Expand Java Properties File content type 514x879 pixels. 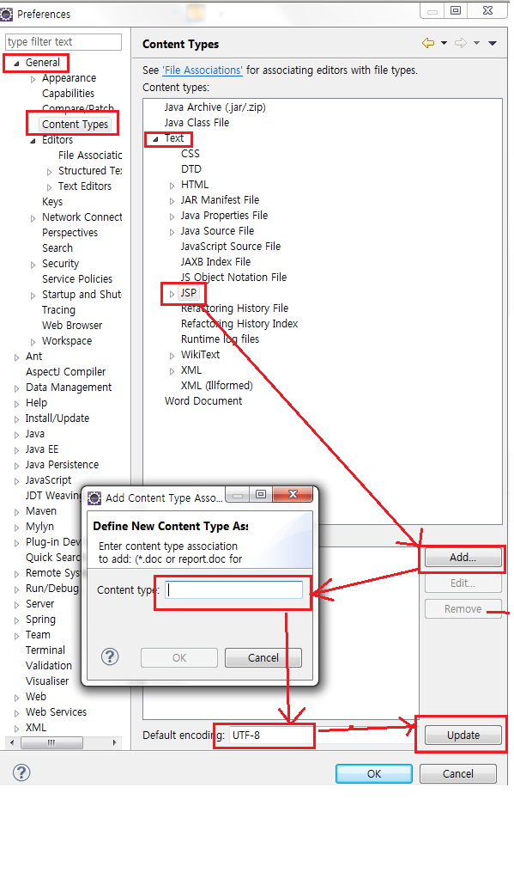[172, 217]
